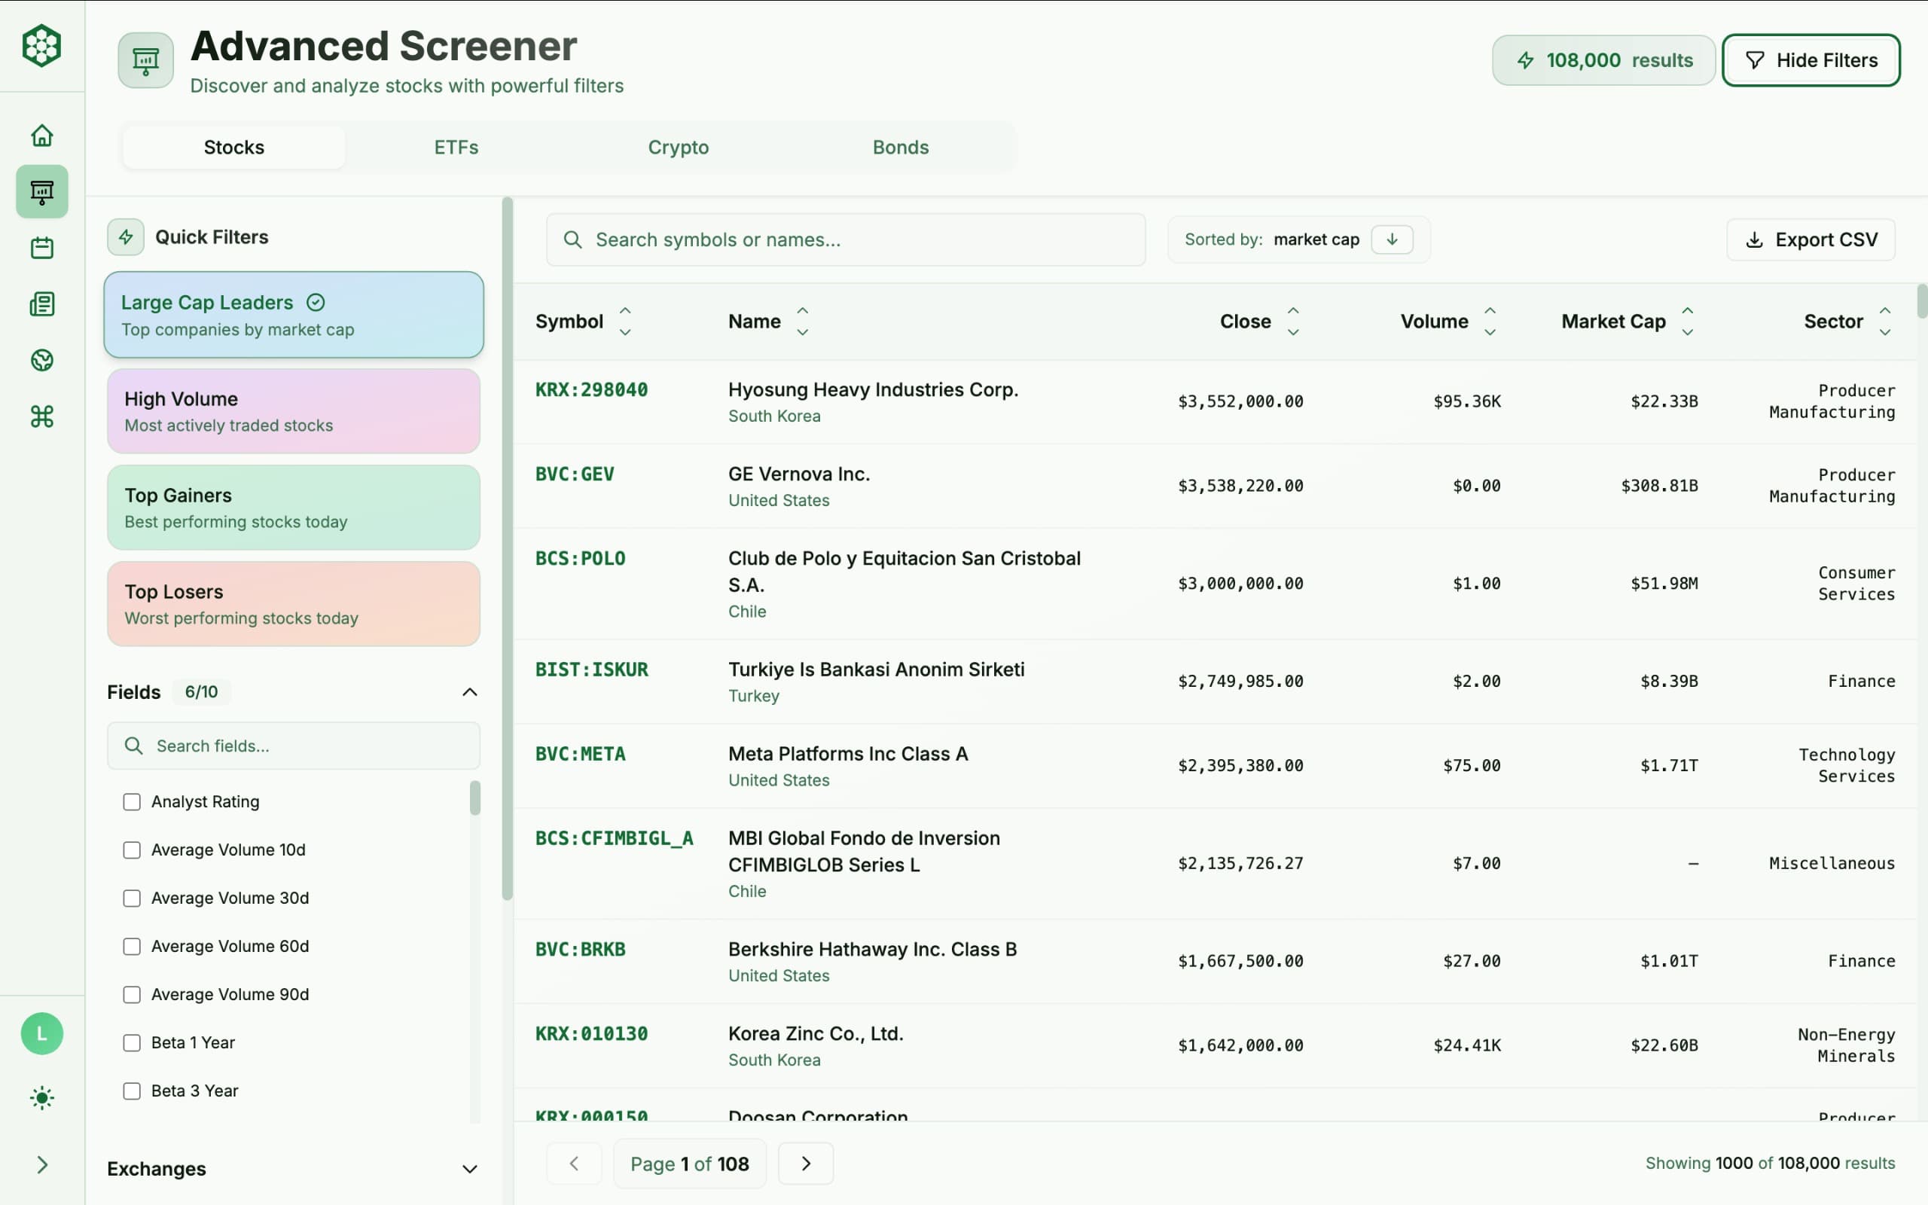
Task: Toggle the light theme sun icon
Action: pos(41,1098)
